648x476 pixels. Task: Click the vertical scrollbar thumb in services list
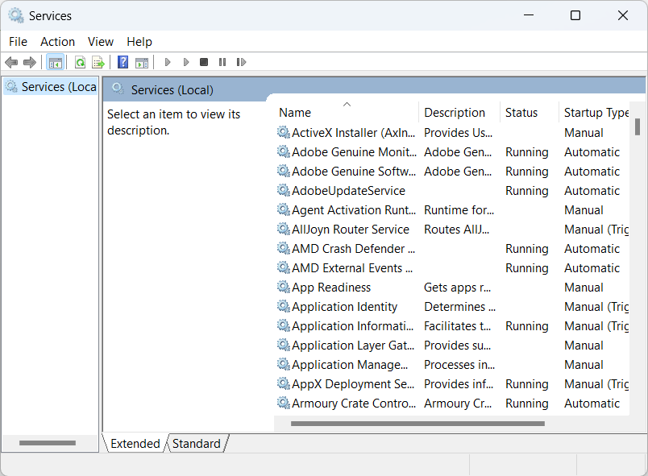coord(638,126)
